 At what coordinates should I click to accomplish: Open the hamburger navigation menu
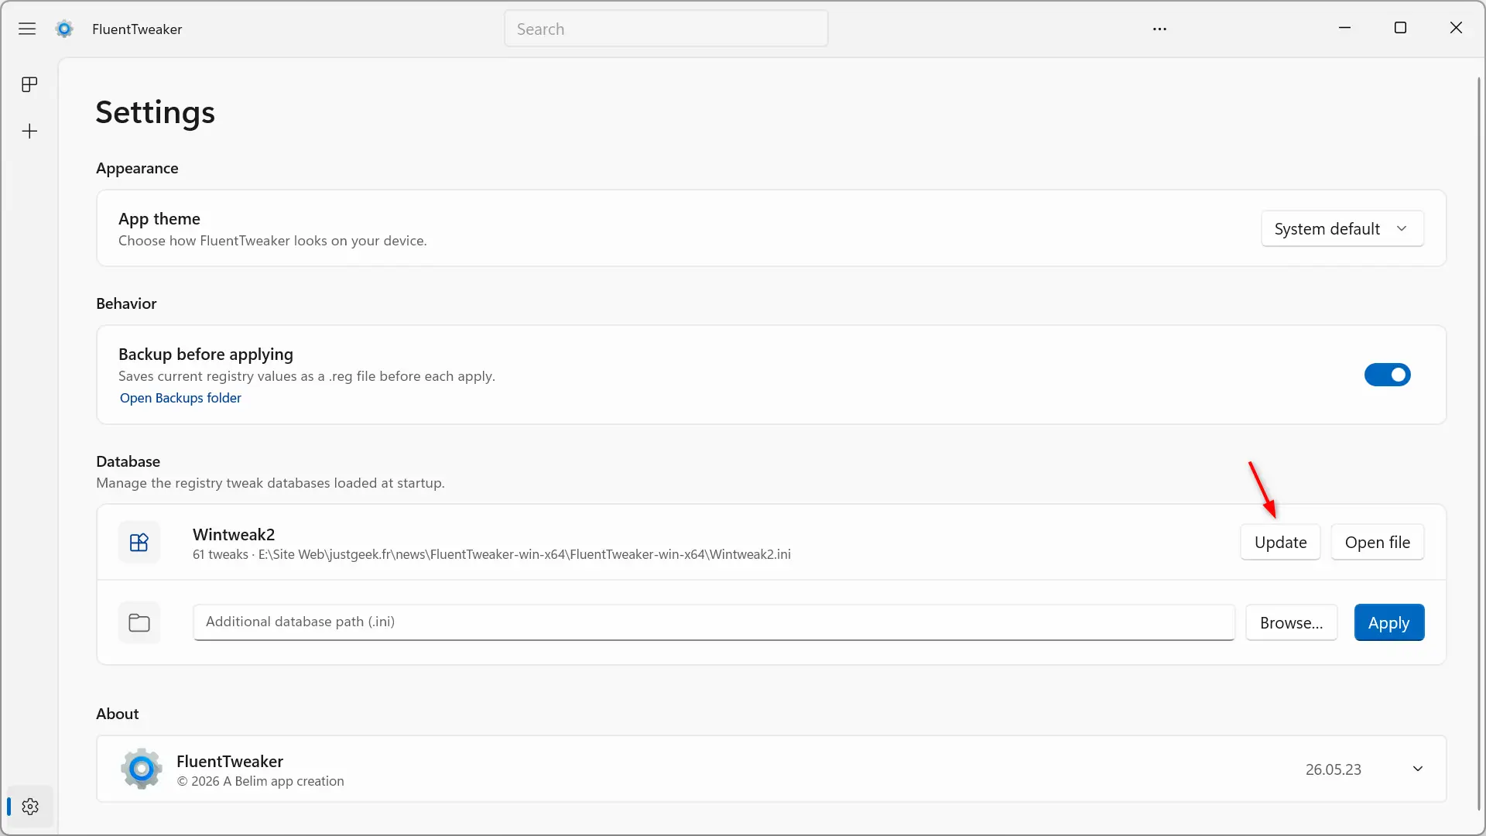(x=27, y=29)
